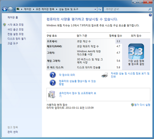Click the 구성 요소 column header

pyautogui.click(x=52, y=36)
